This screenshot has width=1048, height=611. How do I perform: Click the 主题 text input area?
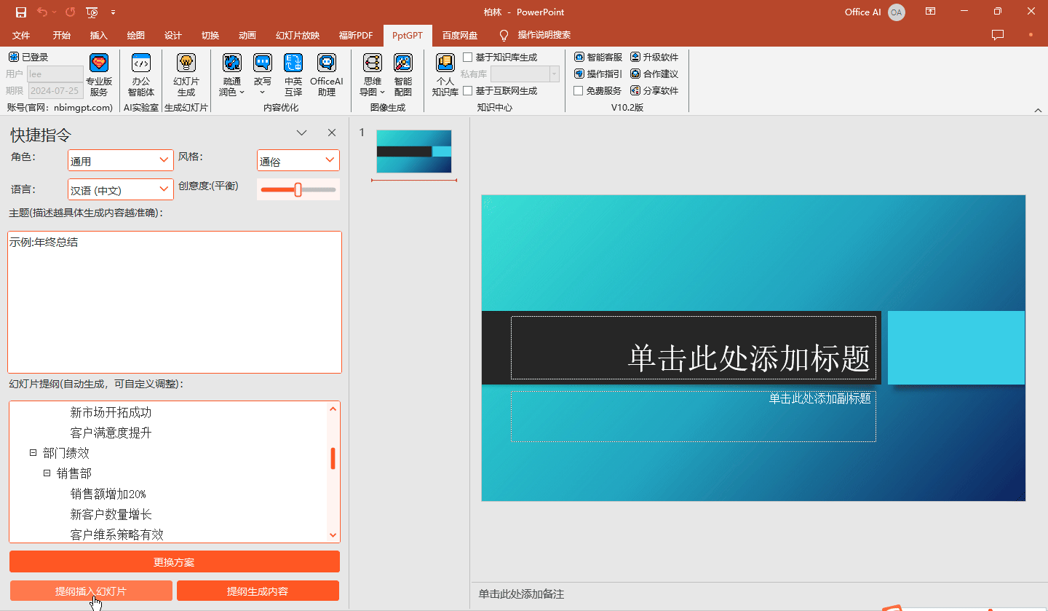175,301
